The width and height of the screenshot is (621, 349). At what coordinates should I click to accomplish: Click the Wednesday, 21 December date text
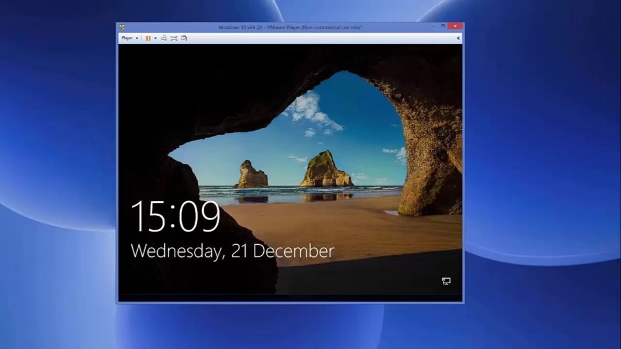coord(232,251)
